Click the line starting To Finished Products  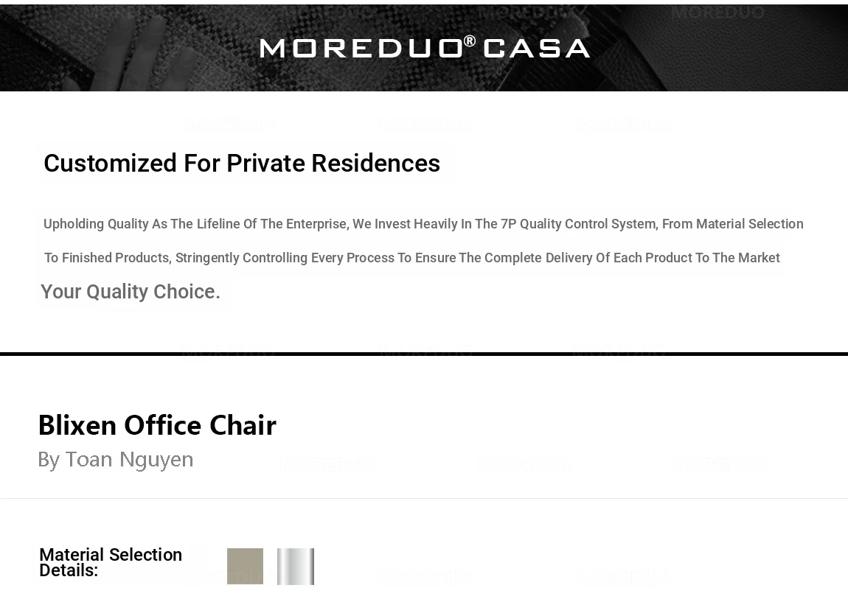pyautogui.click(x=411, y=258)
